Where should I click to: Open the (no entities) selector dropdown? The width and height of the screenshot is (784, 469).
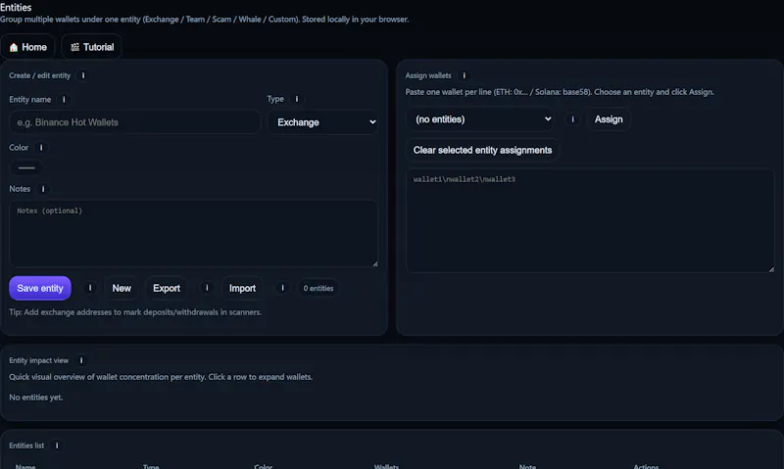click(480, 119)
